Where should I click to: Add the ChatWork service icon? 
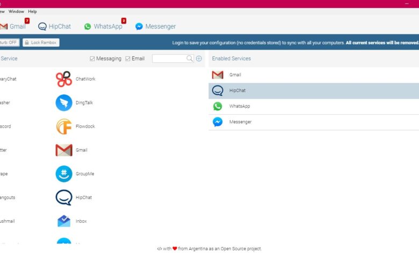pyautogui.click(x=64, y=79)
